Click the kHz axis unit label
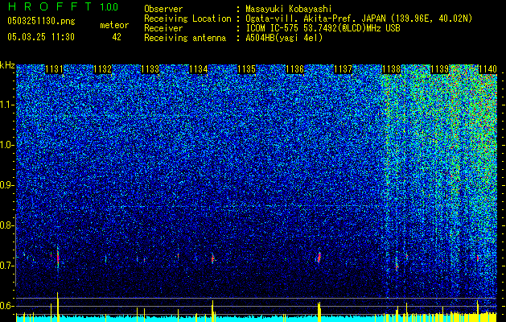 7,65
